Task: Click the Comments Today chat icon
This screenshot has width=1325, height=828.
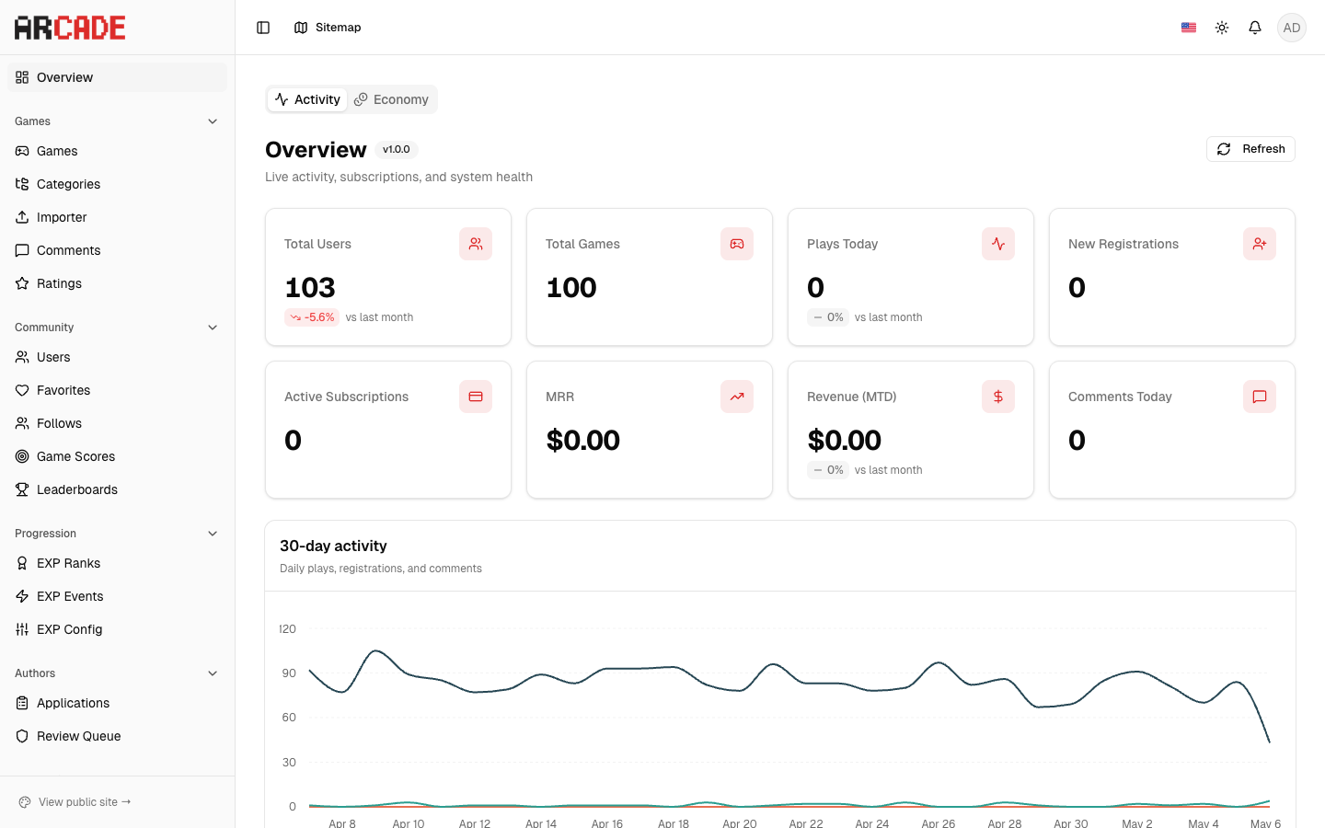Action: tap(1260, 397)
